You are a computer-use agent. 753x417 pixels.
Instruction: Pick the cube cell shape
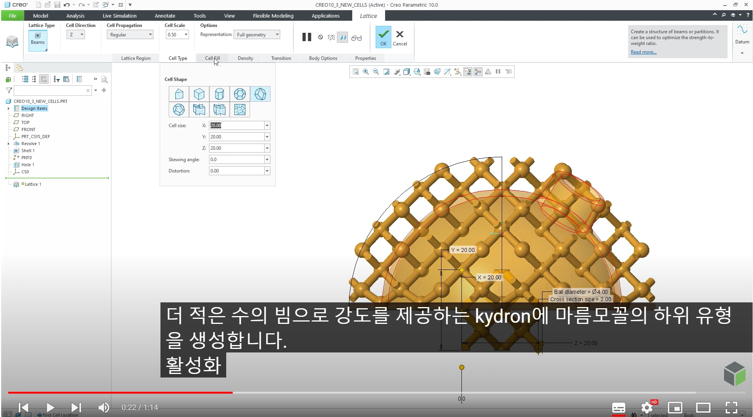[199, 94]
